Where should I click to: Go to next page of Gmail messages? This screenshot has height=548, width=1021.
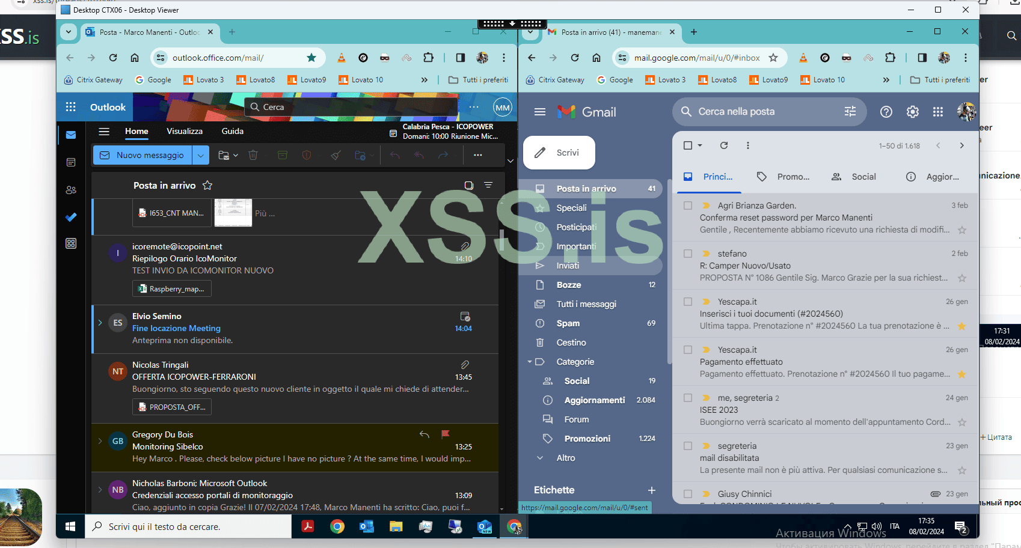962,145
